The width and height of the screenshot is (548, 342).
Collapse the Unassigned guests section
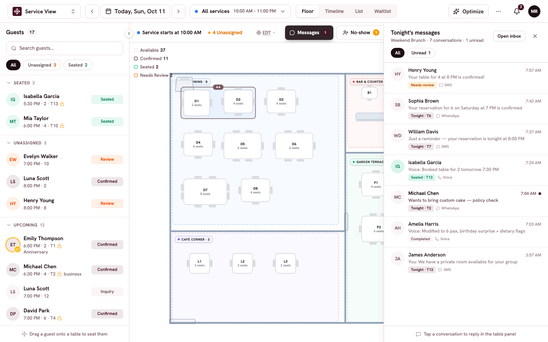(x=9, y=143)
